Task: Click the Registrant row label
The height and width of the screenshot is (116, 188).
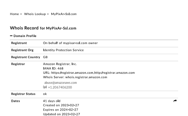Action: (19, 43)
